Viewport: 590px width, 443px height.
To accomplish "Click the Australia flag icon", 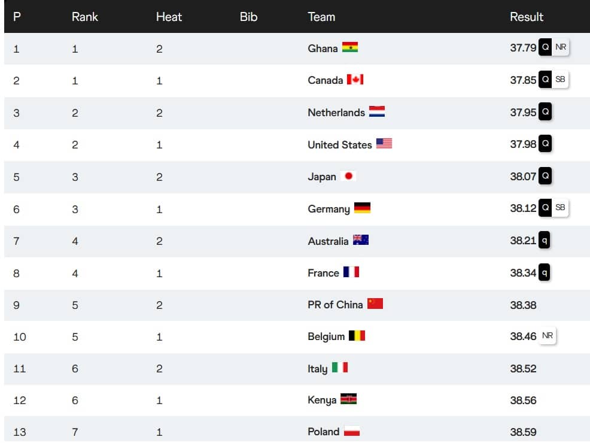I will coord(361,240).
